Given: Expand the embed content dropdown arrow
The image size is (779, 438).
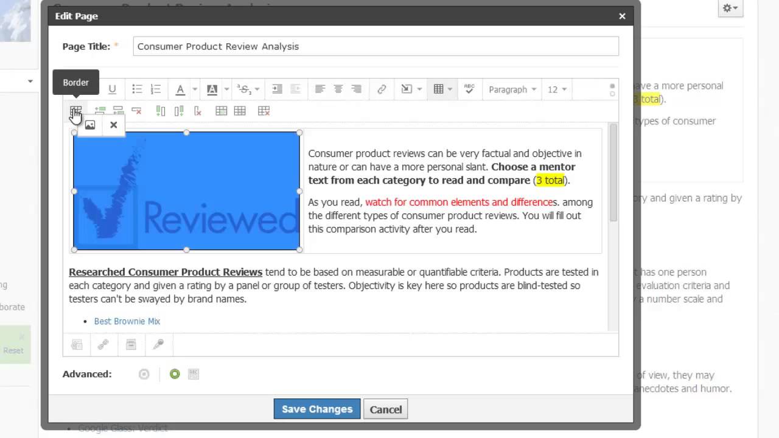Looking at the screenshot, I should (x=420, y=89).
